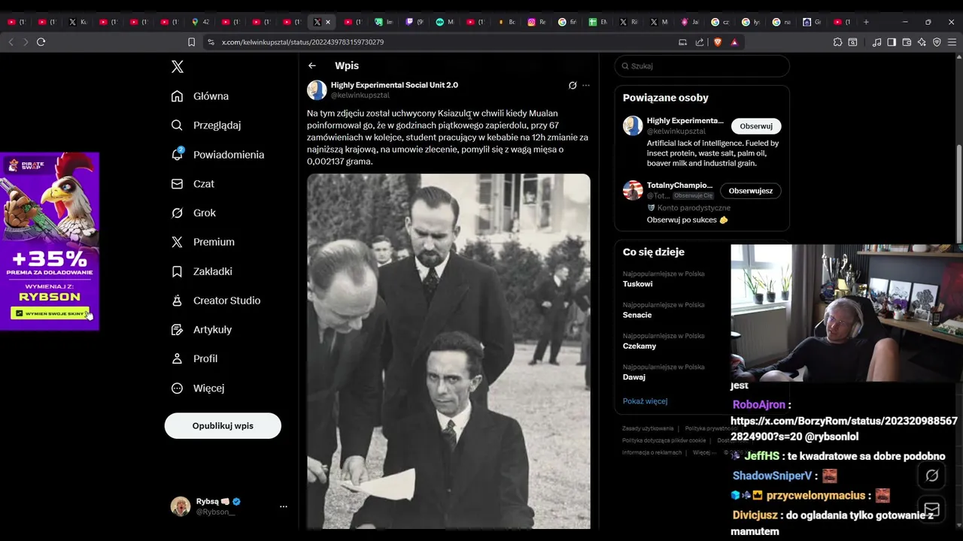Click the Szukaj search field

click(702, 66)
